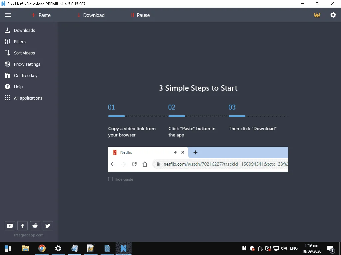
Task: Open network tray icon
Action: pos(276,248)
